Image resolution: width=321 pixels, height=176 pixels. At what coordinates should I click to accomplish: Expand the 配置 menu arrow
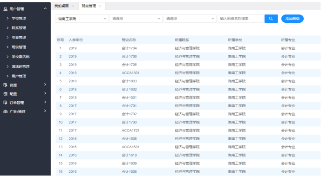(x=45, y=93)
